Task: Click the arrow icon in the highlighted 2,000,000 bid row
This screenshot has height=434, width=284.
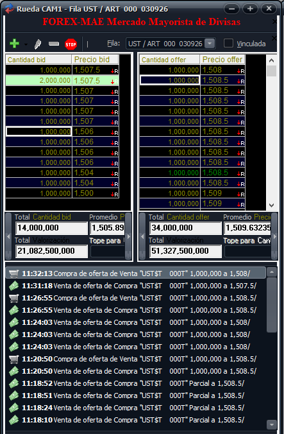Action: click(113, 82)
